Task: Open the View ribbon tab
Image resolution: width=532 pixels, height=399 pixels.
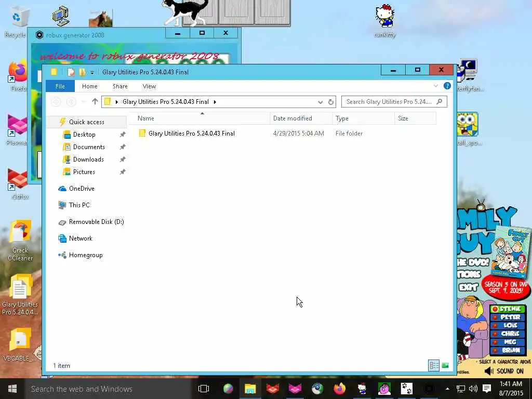Action: (149, 86)
